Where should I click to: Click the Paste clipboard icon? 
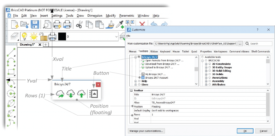[99, 24]
